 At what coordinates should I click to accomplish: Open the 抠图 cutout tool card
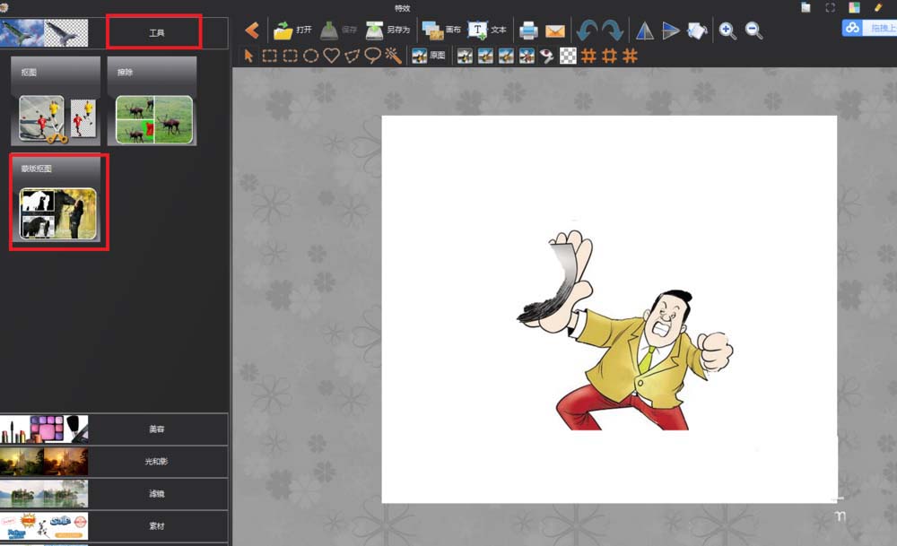tap(56, 101)
